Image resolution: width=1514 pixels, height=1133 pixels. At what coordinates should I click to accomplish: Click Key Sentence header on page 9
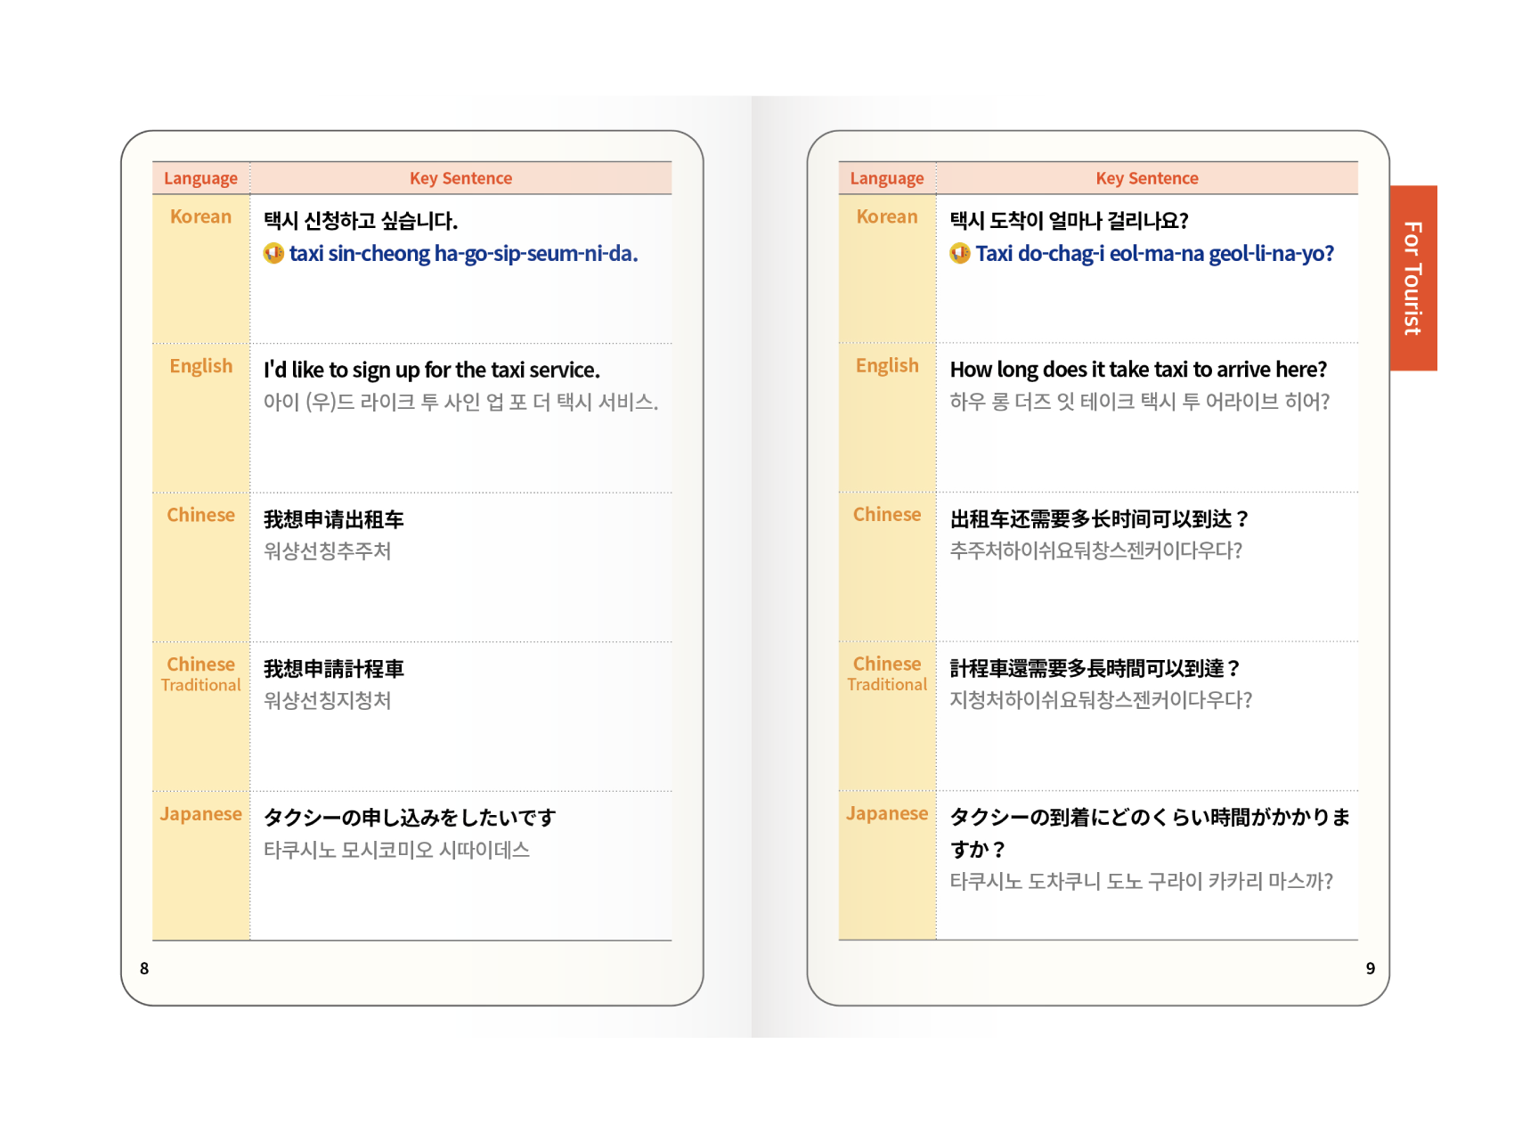1147,178
